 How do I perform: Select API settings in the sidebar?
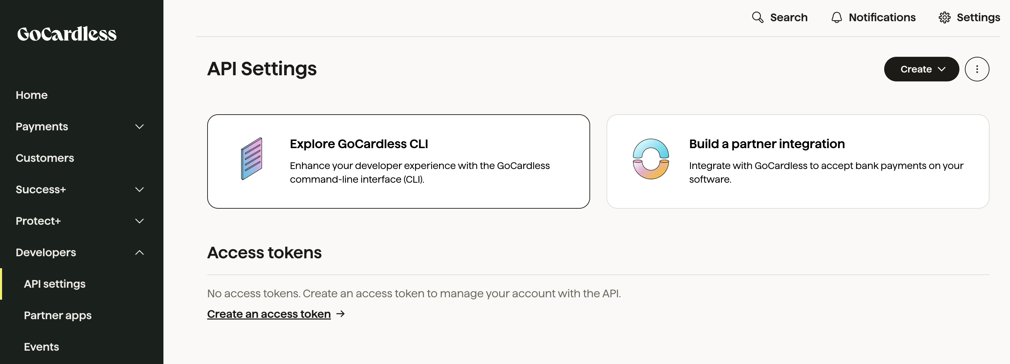pyautogui.click(x=54, y=284)
